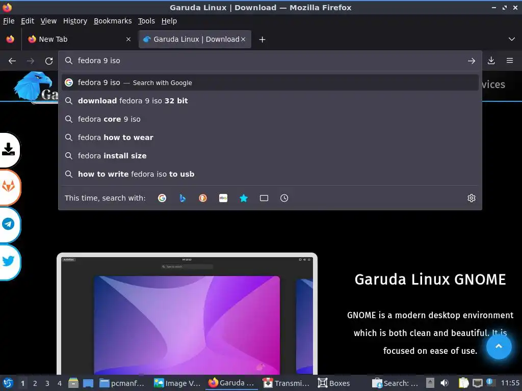522x391 pixels.
Task: Click the file manager quick-launch icon in taskbar
Action: click(x=73, y=383)
